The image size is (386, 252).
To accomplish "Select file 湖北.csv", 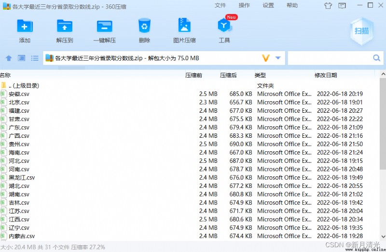I will (190, 186).
